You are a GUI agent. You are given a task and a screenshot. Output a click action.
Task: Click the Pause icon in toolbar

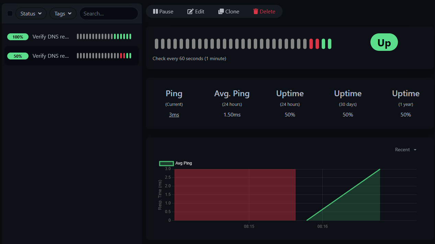(155, 11)
